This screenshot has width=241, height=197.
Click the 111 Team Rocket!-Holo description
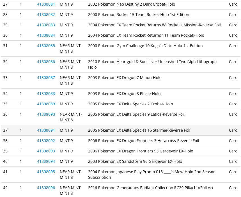(x=146, y=36)
